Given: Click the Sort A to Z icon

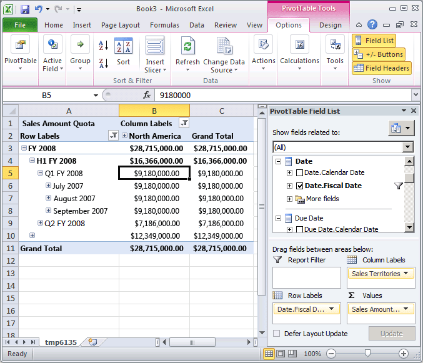Looking at the screenshot, I should click(104, 46).
